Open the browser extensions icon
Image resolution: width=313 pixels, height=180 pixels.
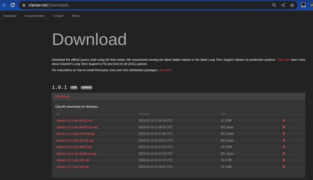coord(303,5)
